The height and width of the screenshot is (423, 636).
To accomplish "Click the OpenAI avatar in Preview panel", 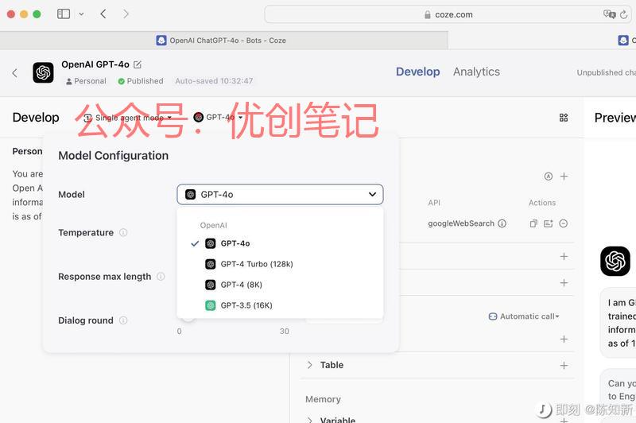I will coord(615,261).
